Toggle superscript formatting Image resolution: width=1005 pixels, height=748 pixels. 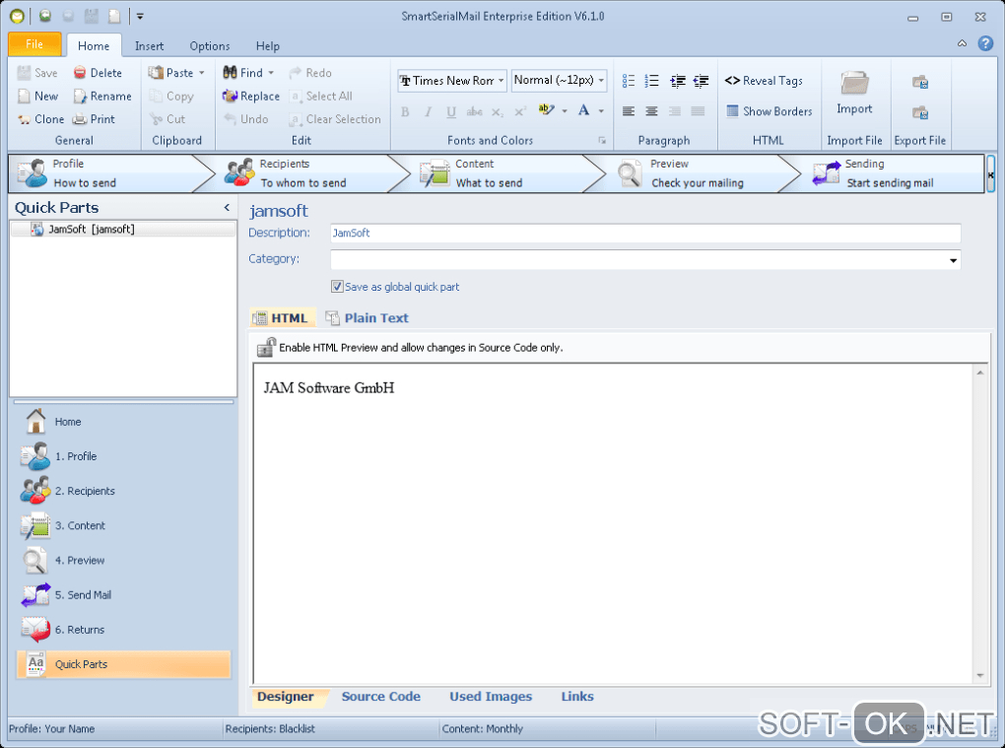(520, 111)
